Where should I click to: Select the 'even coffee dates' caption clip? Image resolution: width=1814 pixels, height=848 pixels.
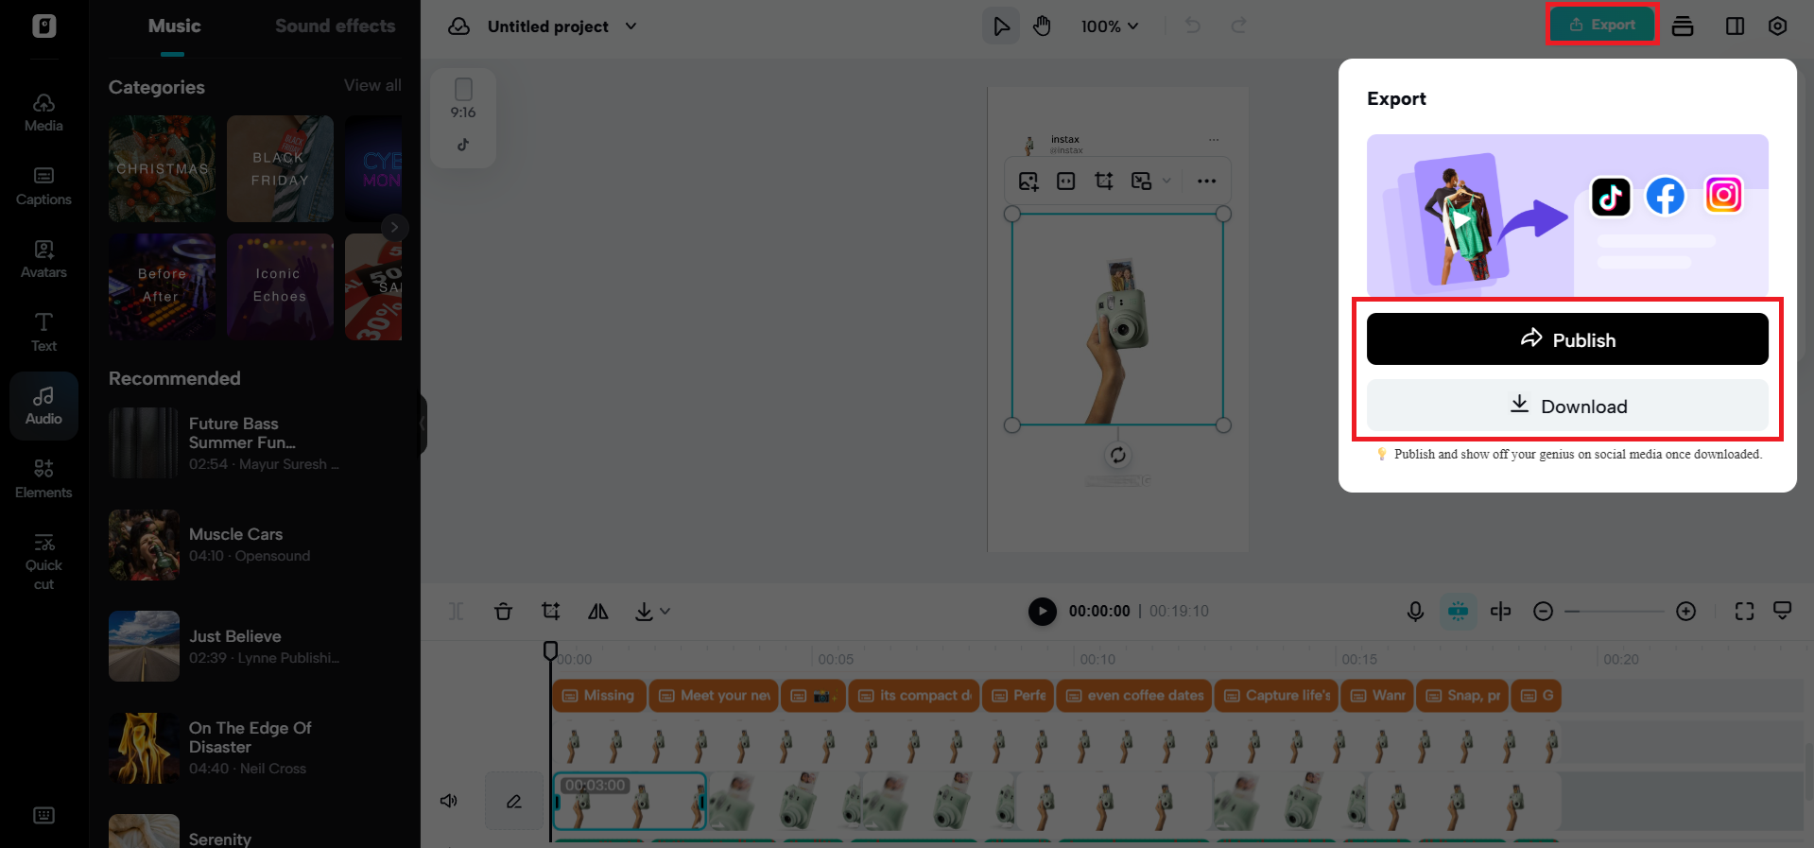pyautogui.click(x=1134, y=696)
